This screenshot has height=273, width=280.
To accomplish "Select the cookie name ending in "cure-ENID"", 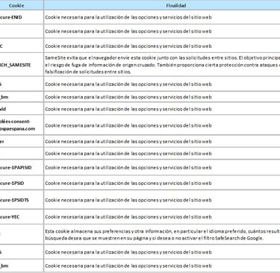I will (10, 17).
